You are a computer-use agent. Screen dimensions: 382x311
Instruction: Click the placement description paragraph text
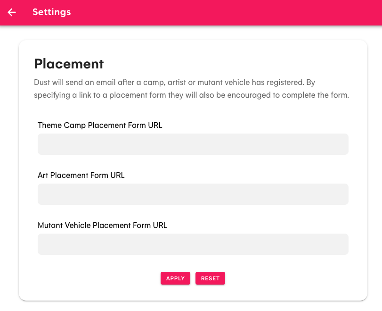click(x=190, y=88)
